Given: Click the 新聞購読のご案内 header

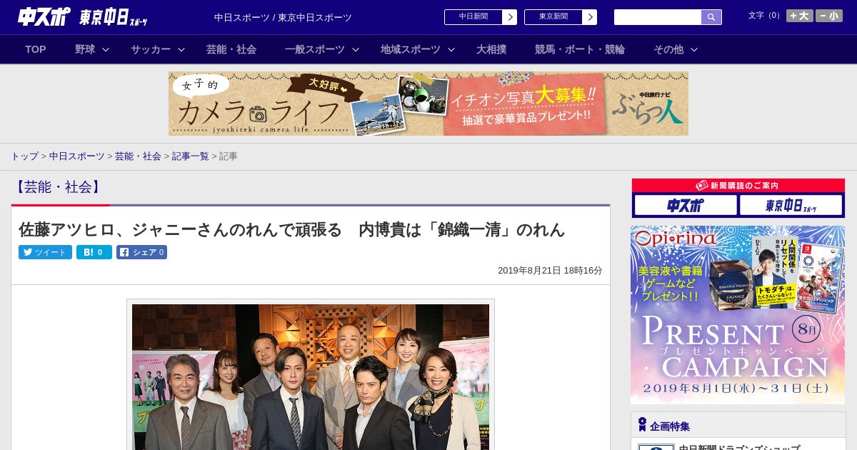Looking at the screenshot, I should click(x=738, y=185).
